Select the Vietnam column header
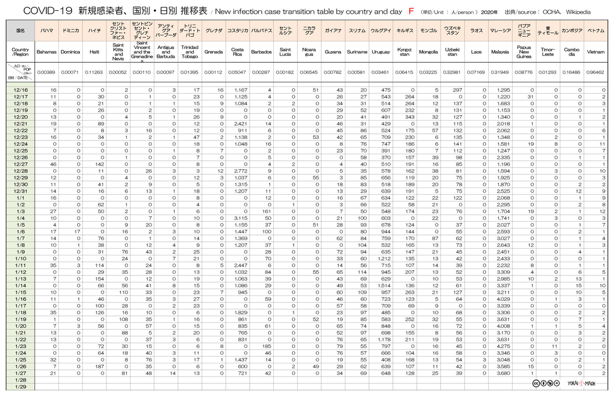The image size is (614, 394). coord(595,52)
